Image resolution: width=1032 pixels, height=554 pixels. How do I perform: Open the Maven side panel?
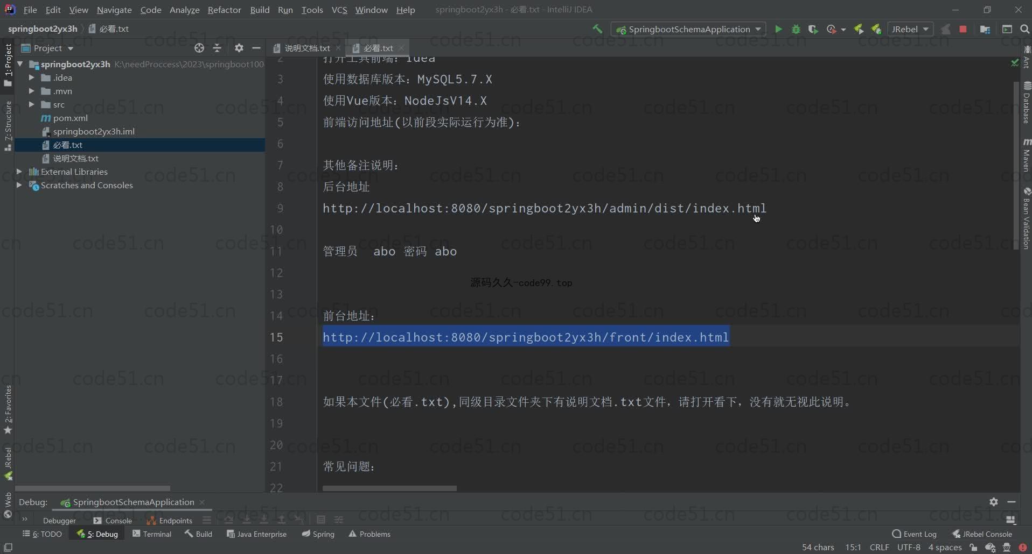click(1027, 155)
